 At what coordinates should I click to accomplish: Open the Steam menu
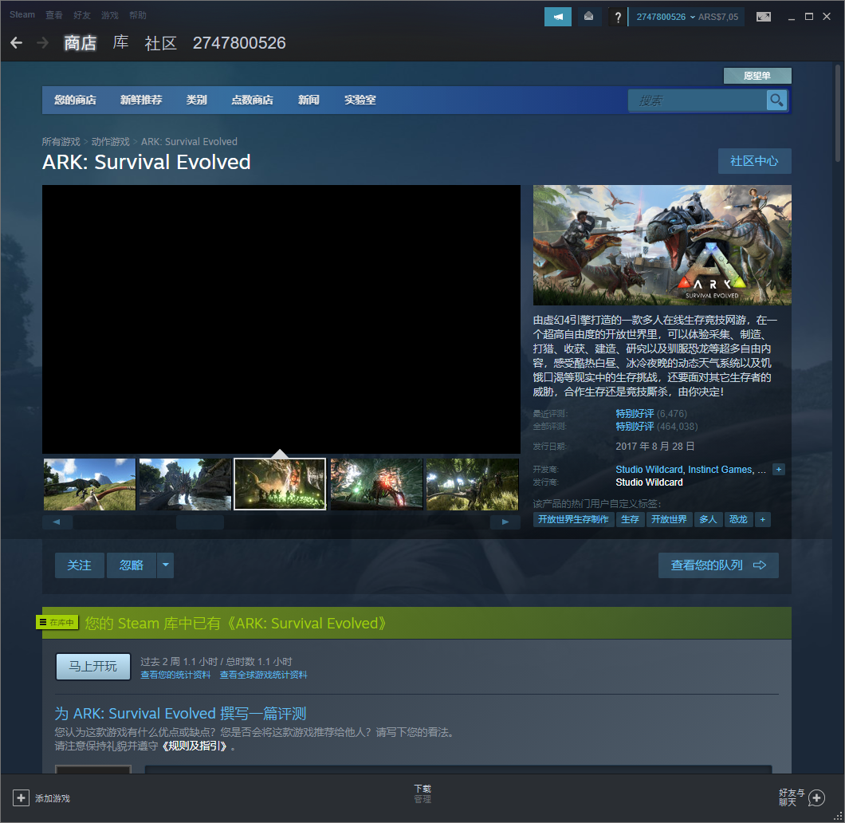click(22, 14)
